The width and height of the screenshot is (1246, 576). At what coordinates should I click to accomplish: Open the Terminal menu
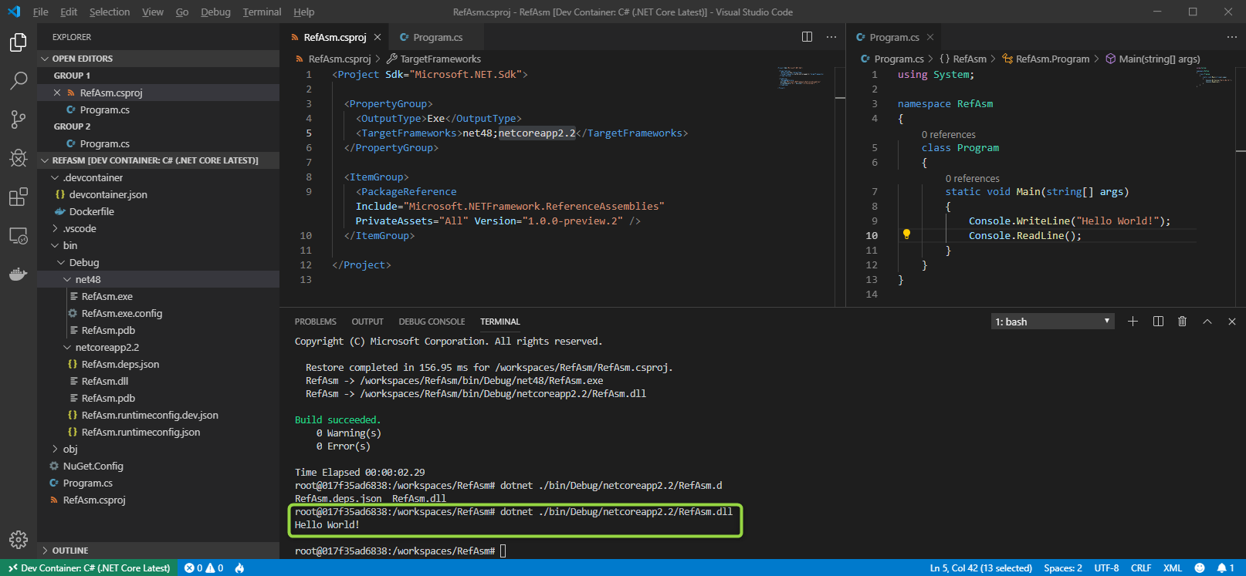(x=262, y=12)
